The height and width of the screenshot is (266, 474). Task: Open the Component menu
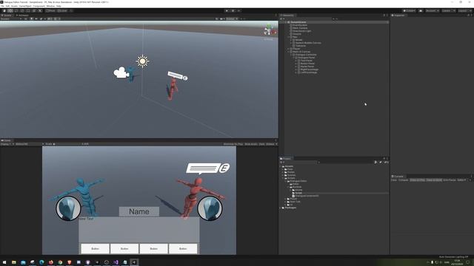pos(39,6)
